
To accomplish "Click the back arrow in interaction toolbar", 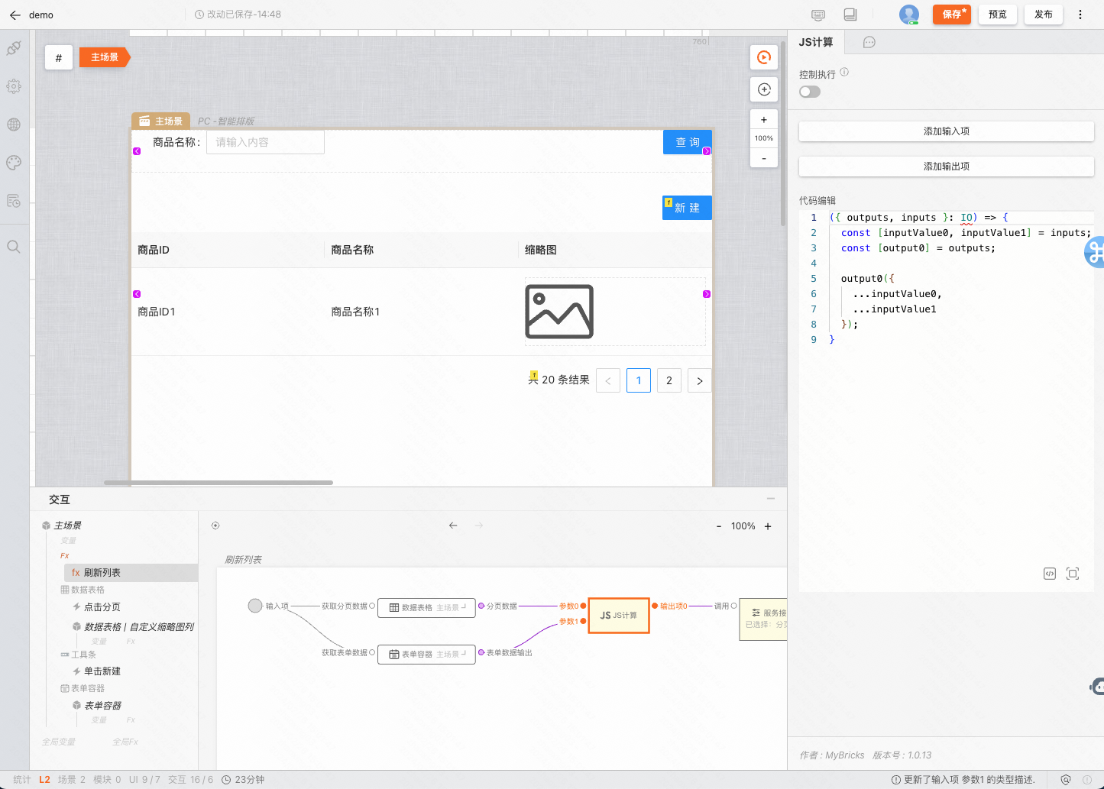I will pyautogui.click(x=453, y=525).
